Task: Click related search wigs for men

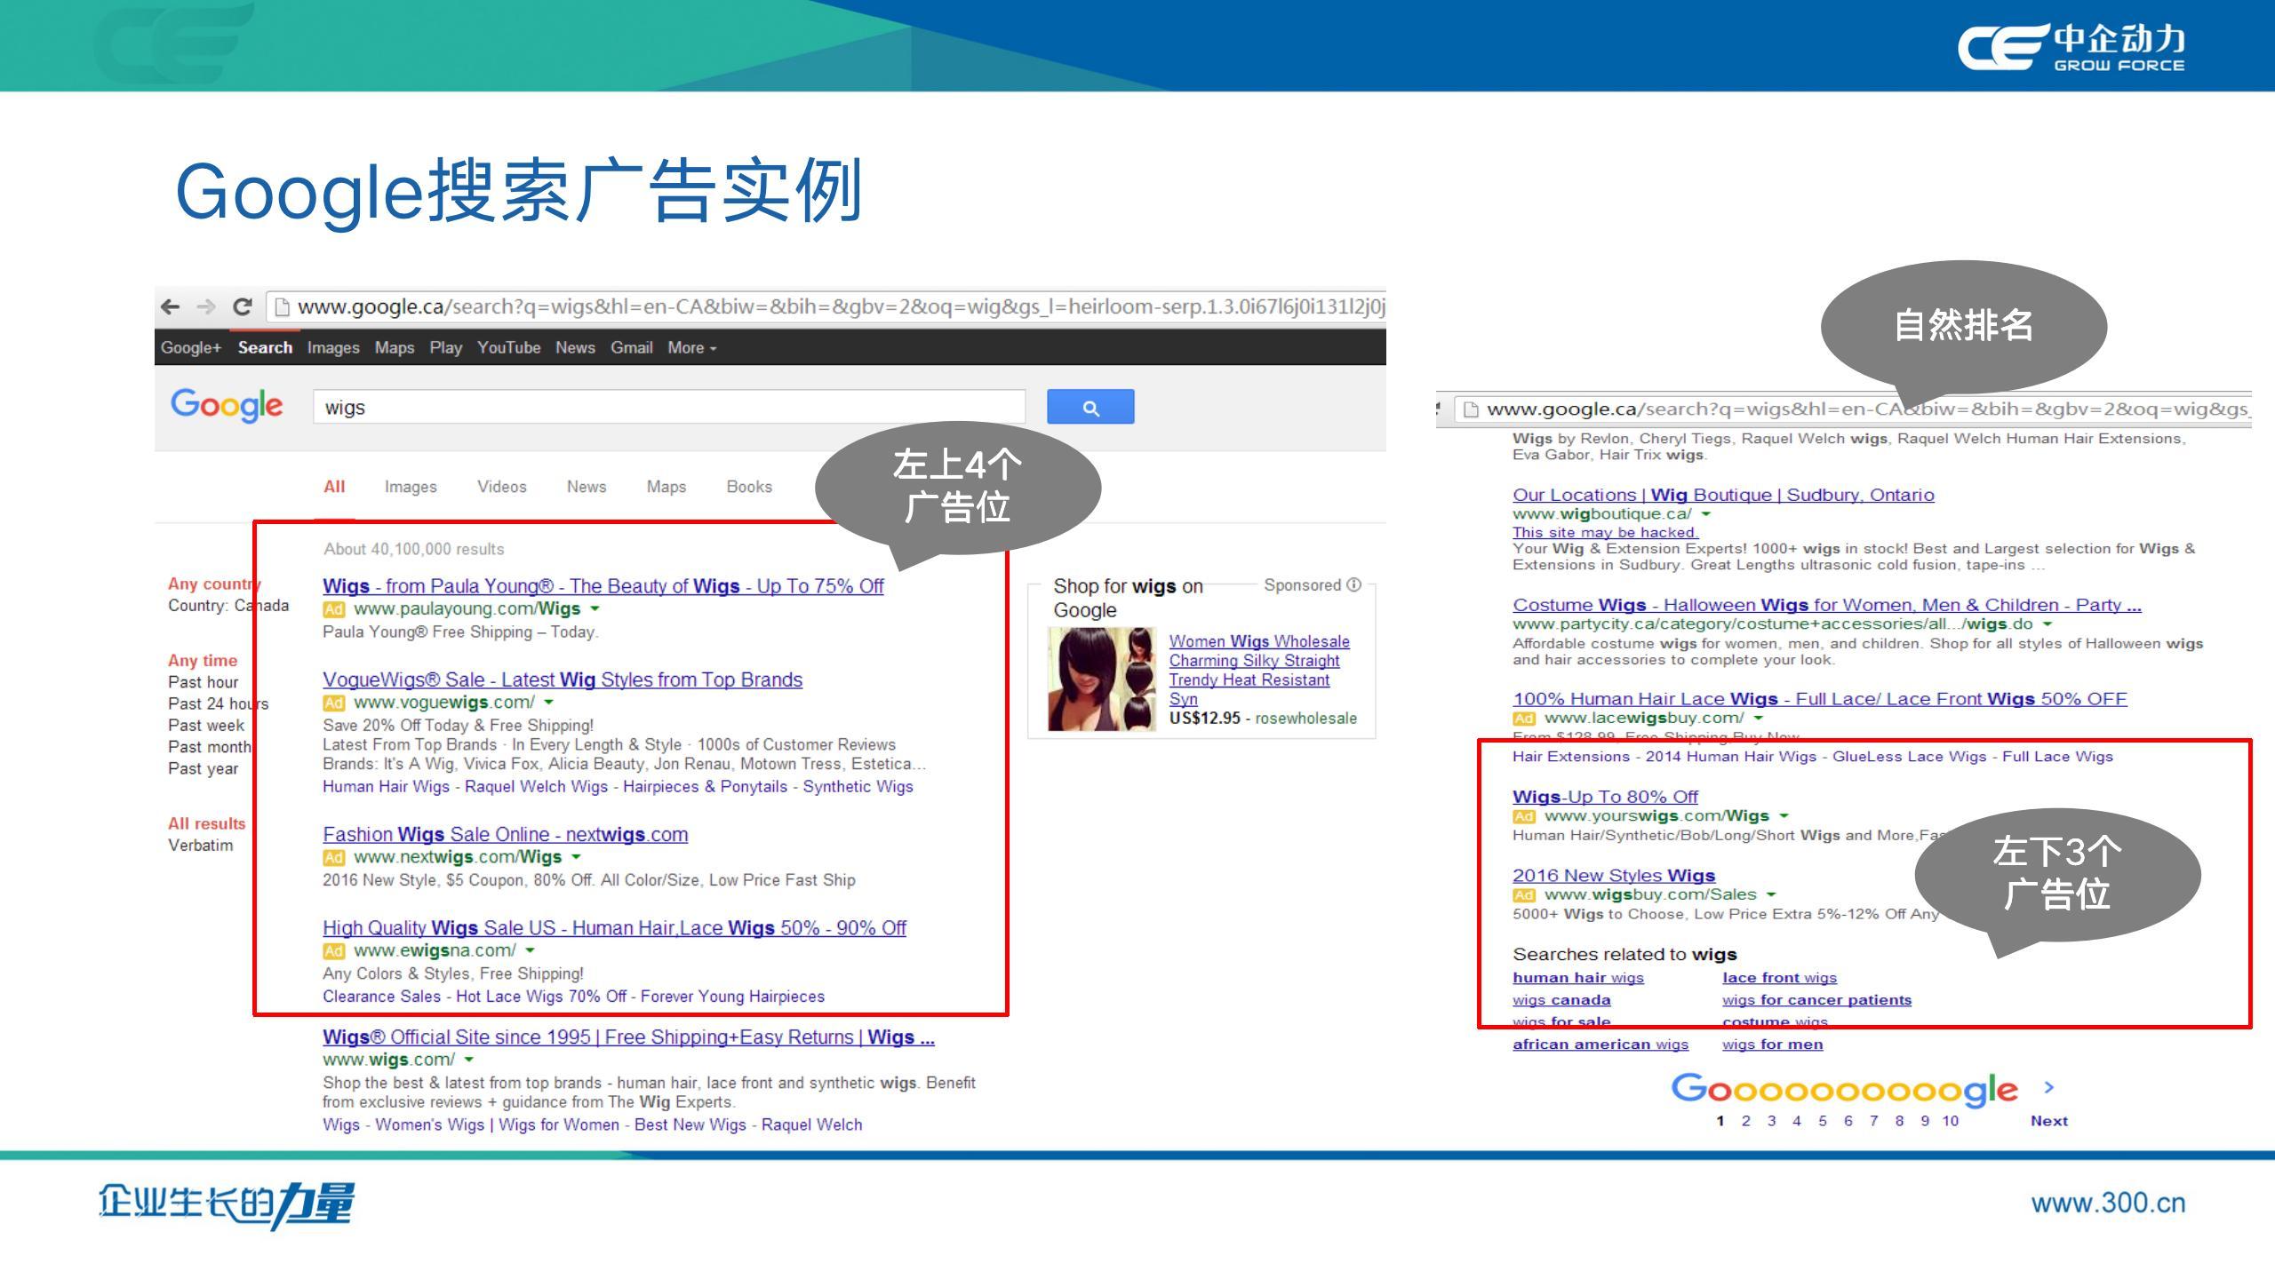Action: point(1772,1045)
